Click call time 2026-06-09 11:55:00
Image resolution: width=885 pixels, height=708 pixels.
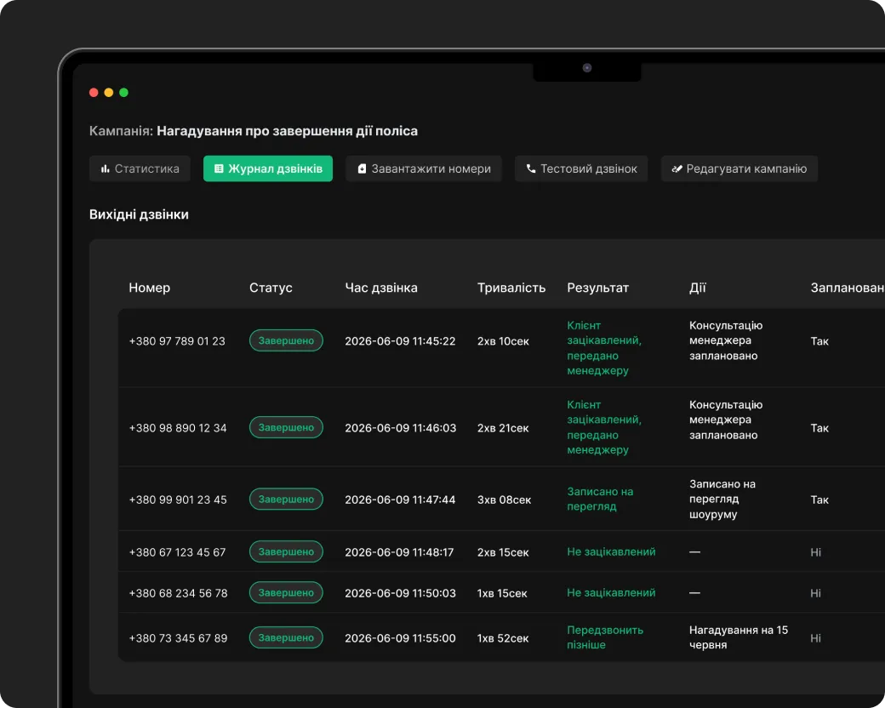[x=400, y=638]
